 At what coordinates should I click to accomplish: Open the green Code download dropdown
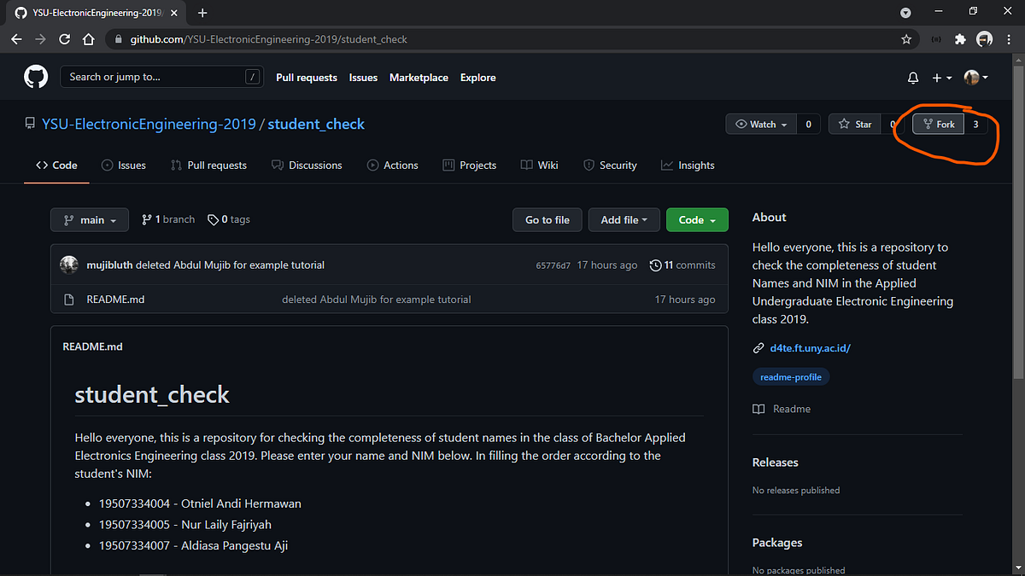click(696, 219)
